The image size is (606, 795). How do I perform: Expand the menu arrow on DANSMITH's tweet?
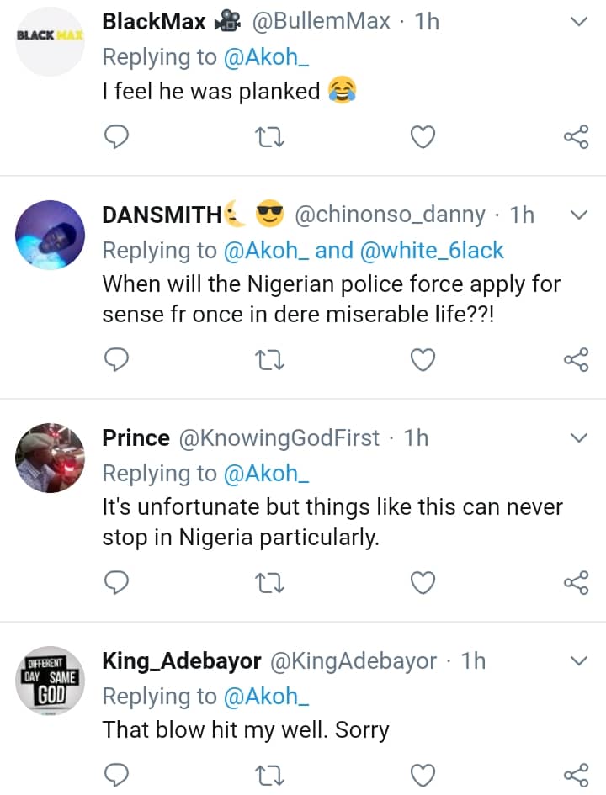[578, 215]
